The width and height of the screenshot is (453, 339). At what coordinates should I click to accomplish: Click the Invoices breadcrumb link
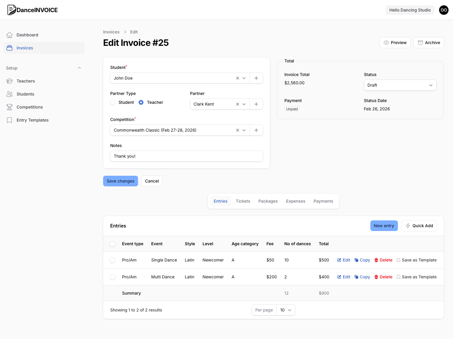click(x=111, y=32)
